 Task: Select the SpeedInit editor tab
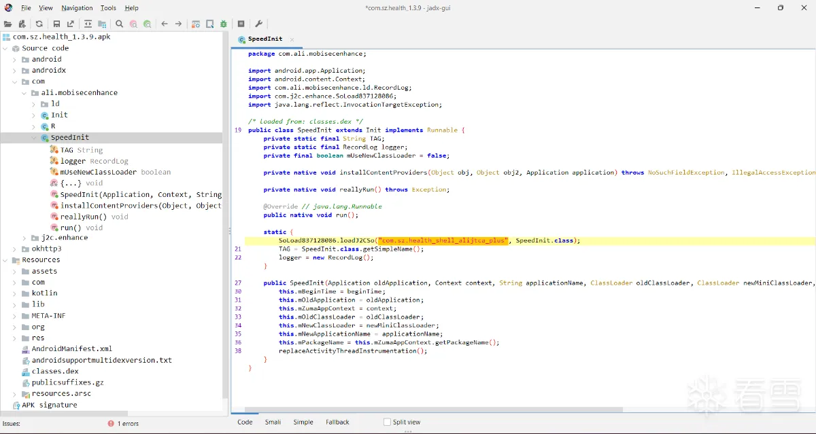[265, 39]
